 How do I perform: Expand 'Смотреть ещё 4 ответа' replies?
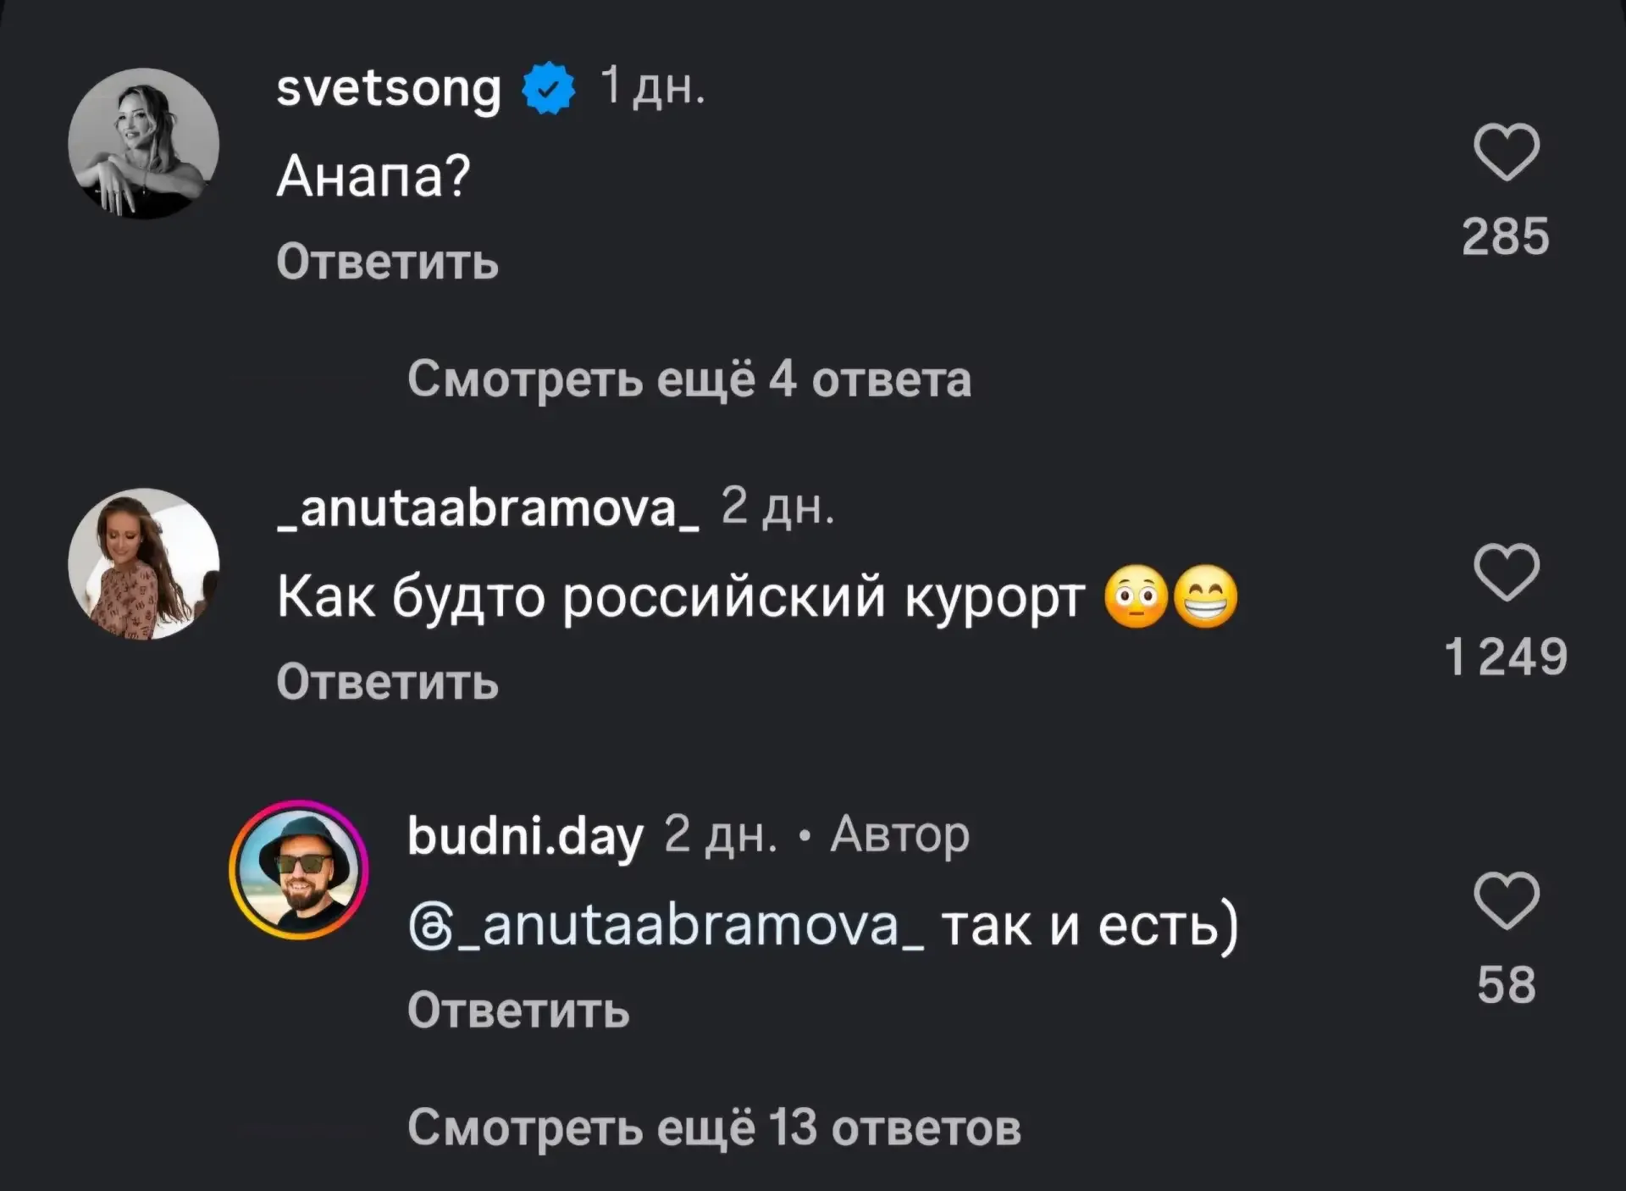(689, 379)
